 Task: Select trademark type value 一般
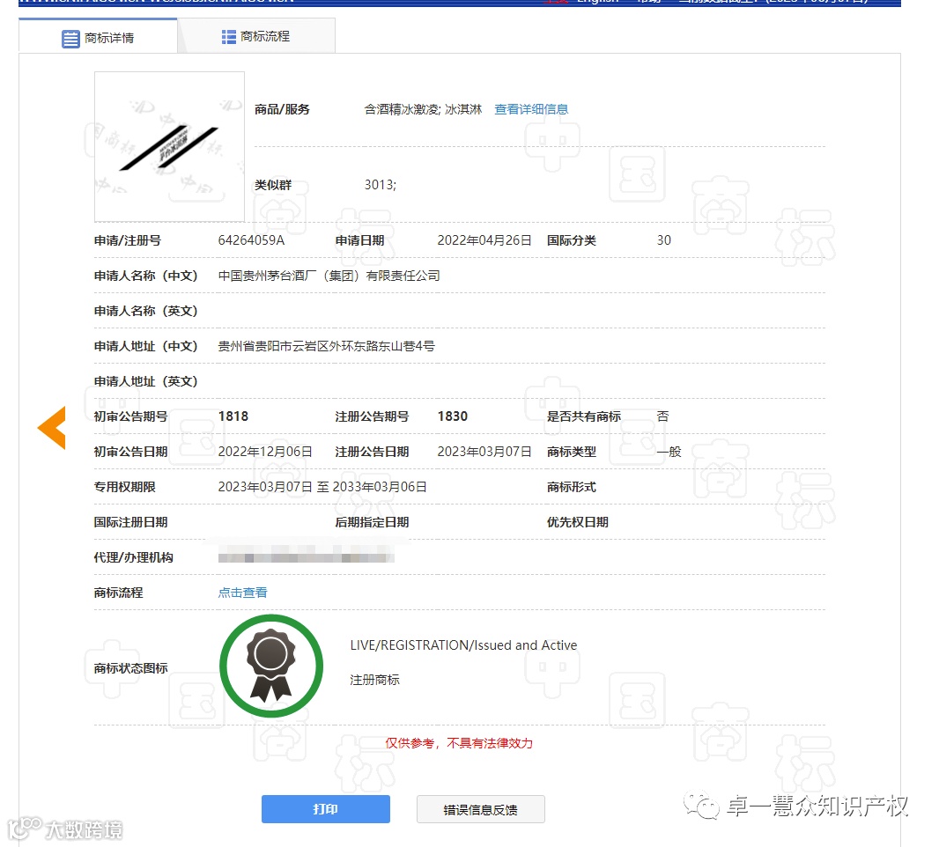tap(669, 452)
